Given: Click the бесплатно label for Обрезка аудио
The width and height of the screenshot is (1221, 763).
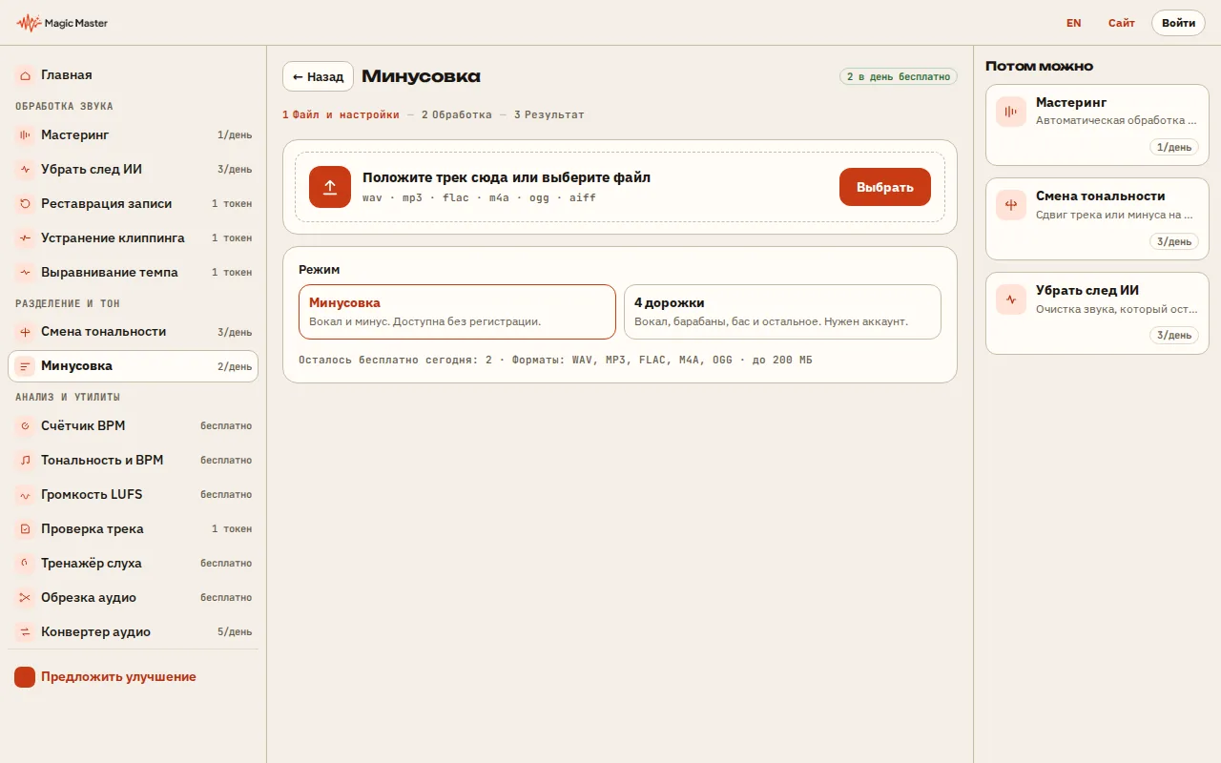Looking at the screenshot, I should 226,598.
